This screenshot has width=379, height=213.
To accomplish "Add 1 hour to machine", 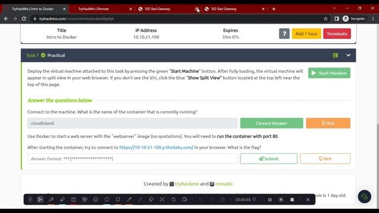I will point(306,34).
